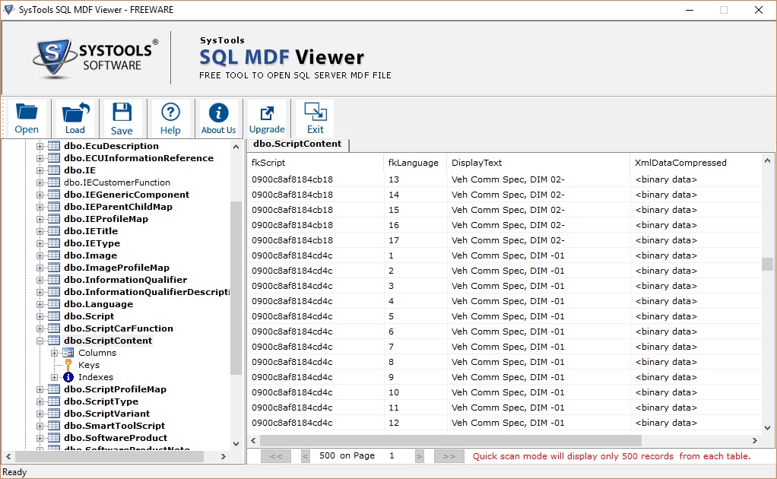
Task: Select the dbo.IEProfileMap table
Action: pos(106,219)
